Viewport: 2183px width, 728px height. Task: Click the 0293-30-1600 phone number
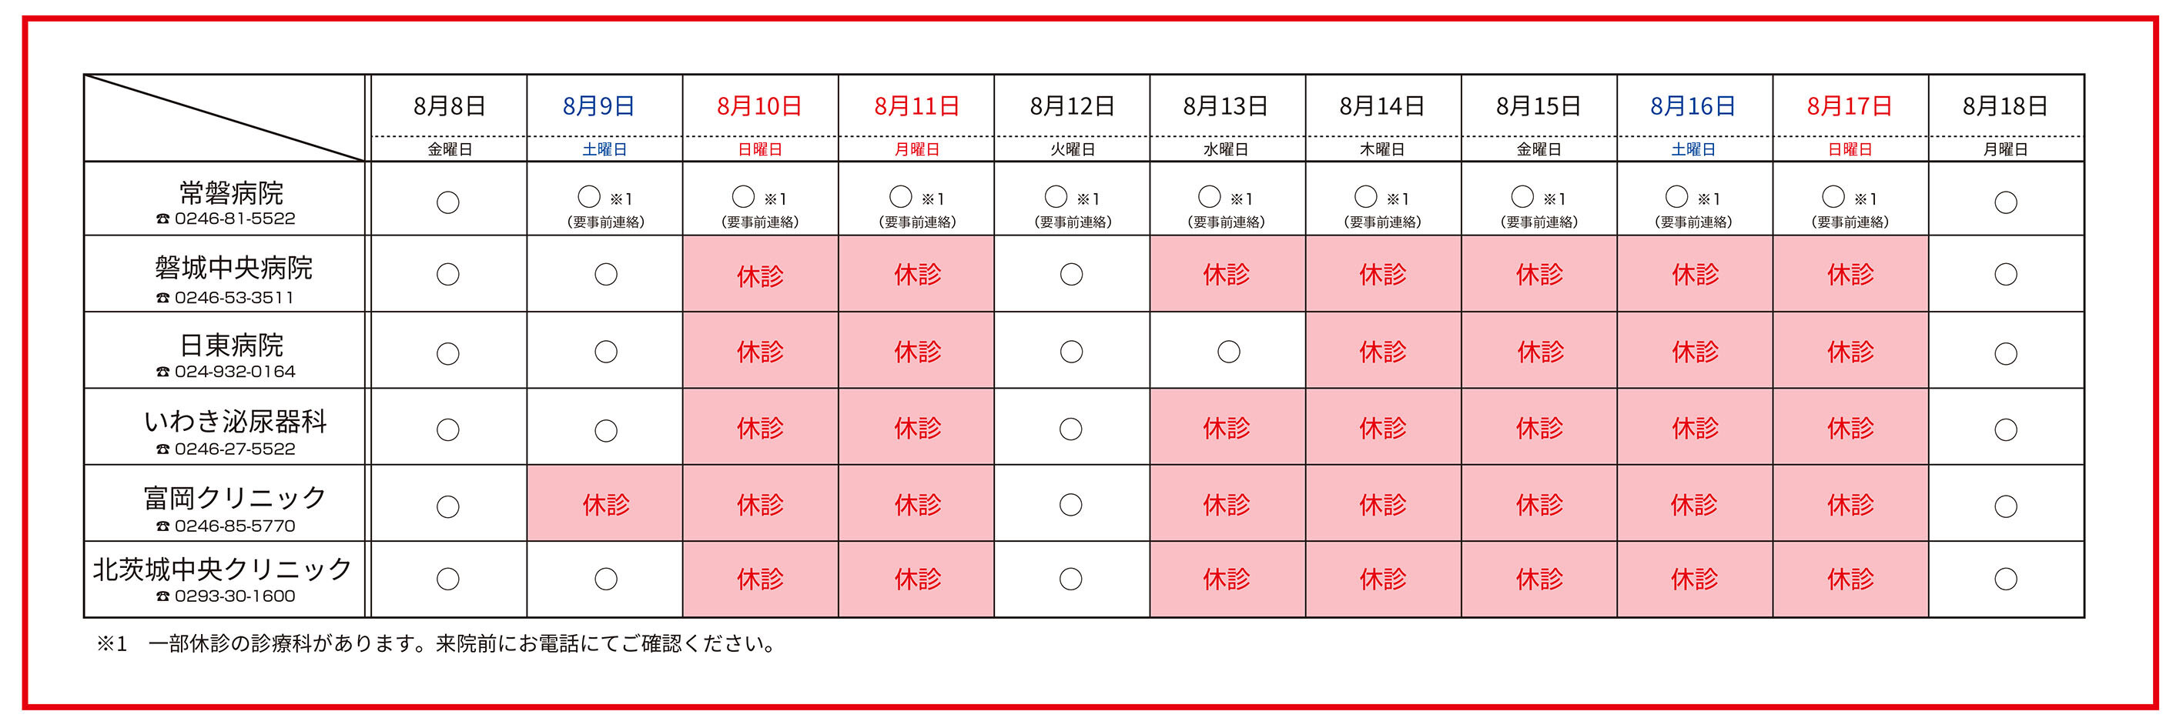click(235, 597)
